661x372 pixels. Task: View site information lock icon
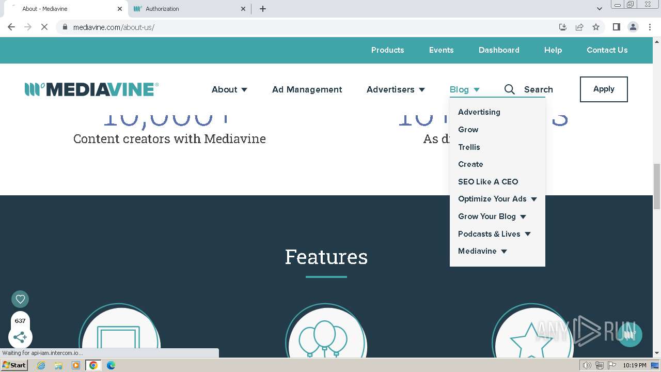[65, 27]
